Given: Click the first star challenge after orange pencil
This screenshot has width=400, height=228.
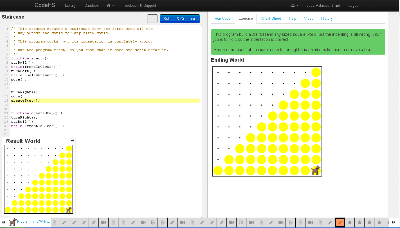Looking at the screenshot, I should coord(350,222).
